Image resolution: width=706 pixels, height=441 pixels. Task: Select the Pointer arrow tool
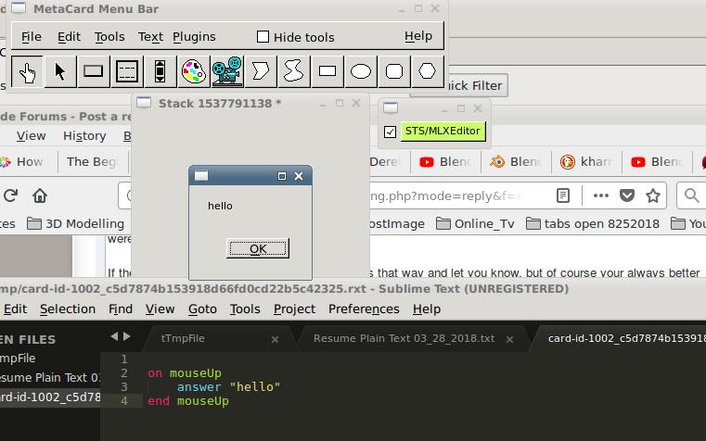(60, 71)
